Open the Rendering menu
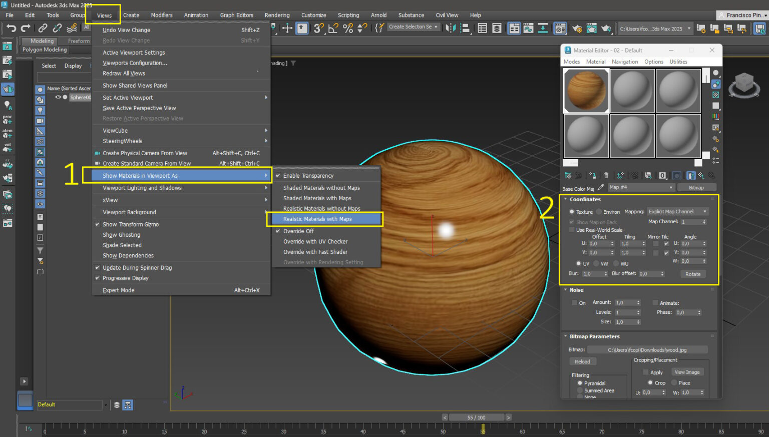Image resolution: width=769 pixels, height=437 pixels. click(x=277, y=15)
